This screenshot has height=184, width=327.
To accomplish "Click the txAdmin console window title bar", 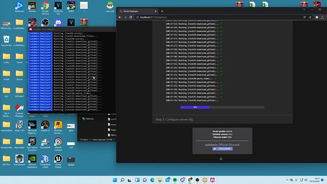I will [72, 29].
